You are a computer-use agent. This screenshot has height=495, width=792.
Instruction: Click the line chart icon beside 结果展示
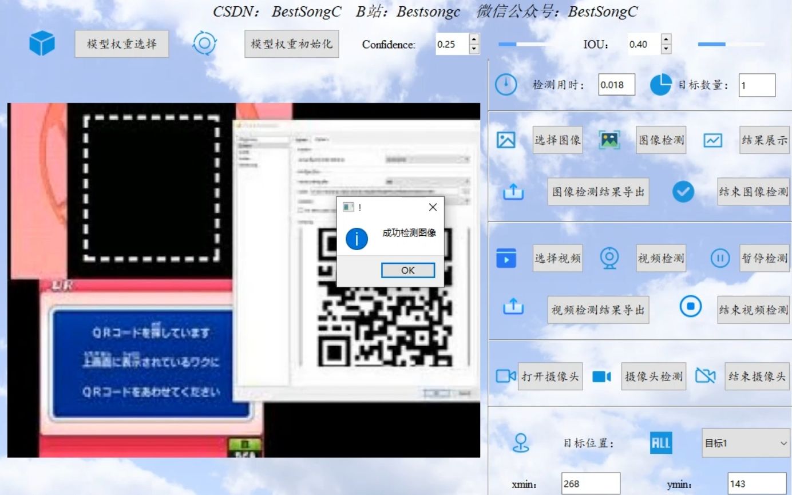coord(712,140)
